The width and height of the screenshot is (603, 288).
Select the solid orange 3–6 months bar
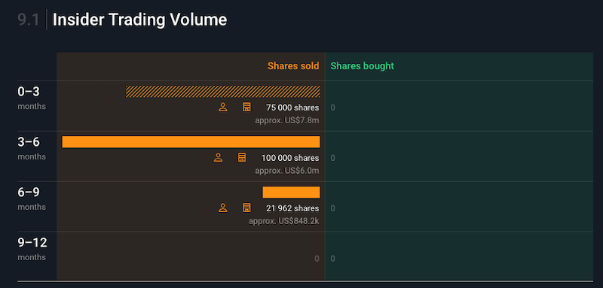pyautogui.click(x=191, y=142)
